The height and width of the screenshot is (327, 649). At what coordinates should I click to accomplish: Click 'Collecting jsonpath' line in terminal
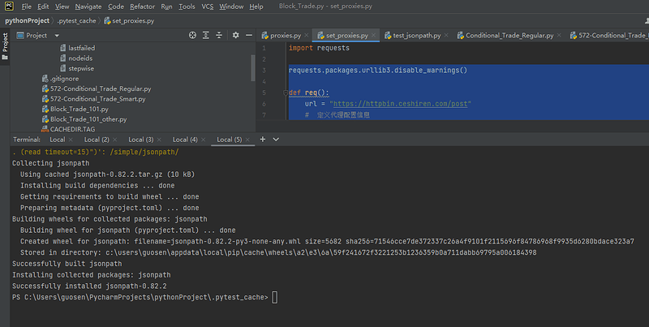(x=50, y=163)
